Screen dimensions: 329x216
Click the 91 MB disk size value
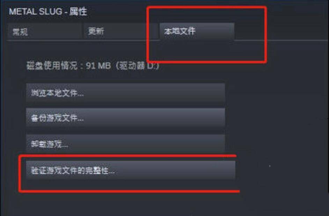(x=98, y=66)
